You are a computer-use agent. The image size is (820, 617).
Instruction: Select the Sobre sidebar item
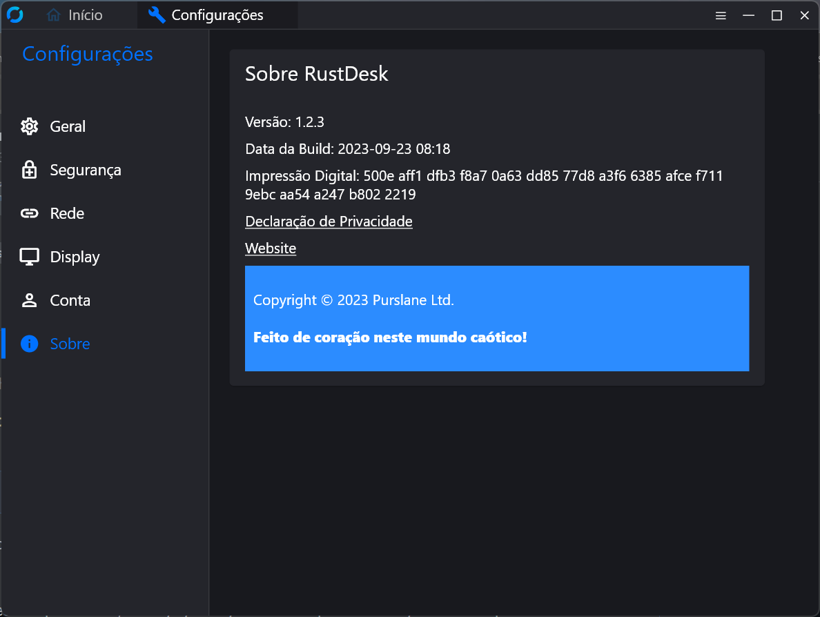[x=105, y=344]
